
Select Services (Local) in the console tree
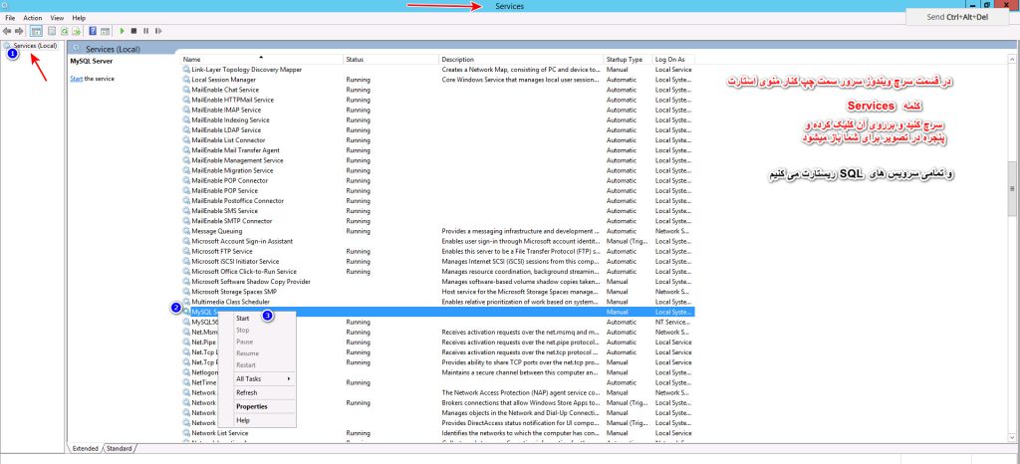tap(35, 46)
